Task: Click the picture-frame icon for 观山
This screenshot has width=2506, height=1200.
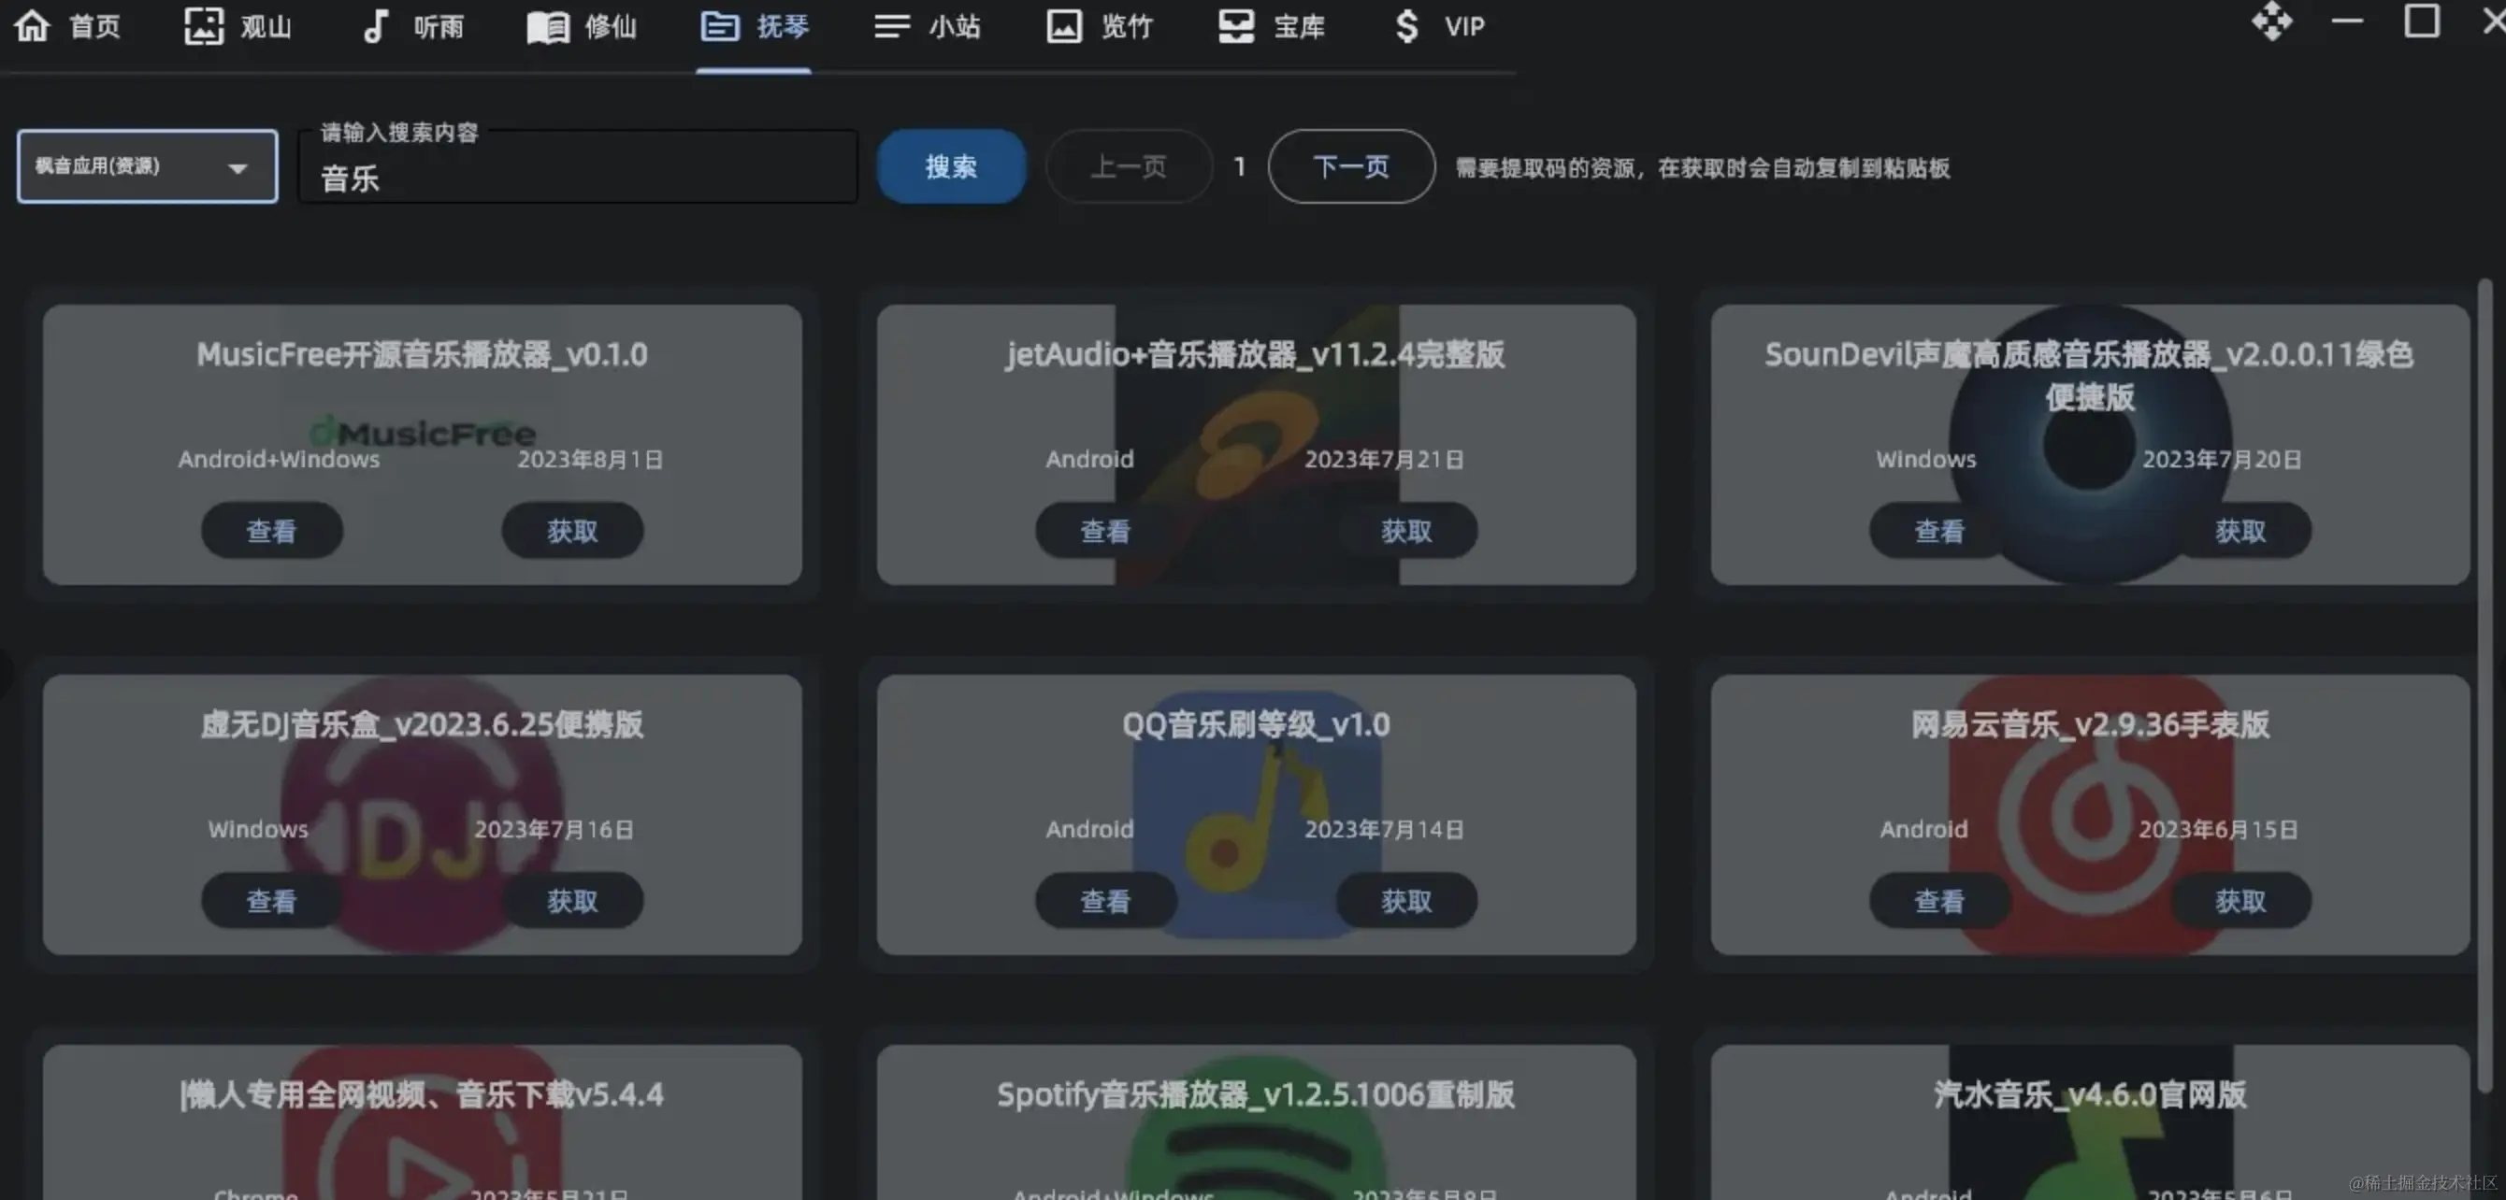Action: tap(203, 25)
